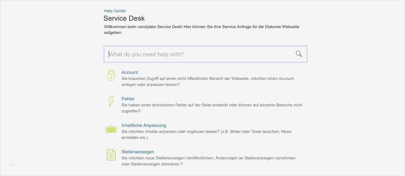Click the small 'blog' watermark text
Viewport: 405px width, 176px height.
(12, 165)
